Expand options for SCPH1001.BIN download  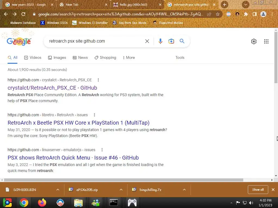pos(58,190)
